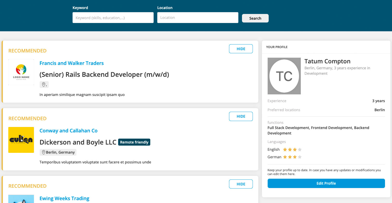Focus the Keyword search field
The width and height of the screenshot is (392, 203).
[113, 18]
